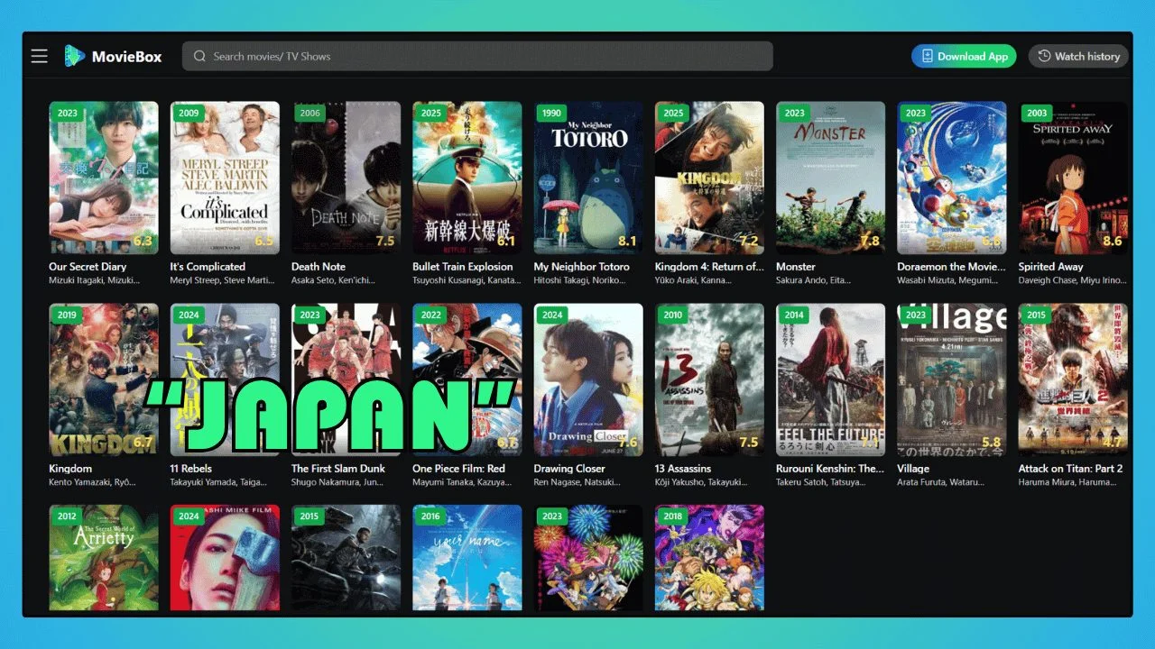Viewport: 1155px width, 649px height.
Task: Click the title text My Neighbor Totoro
Action: point(582,267)
